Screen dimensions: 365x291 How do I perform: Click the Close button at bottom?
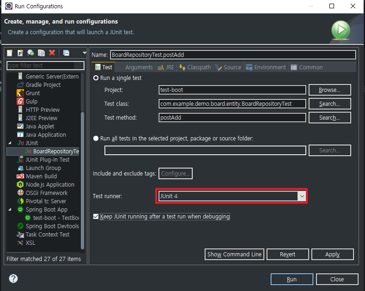[x=337, y=279]
